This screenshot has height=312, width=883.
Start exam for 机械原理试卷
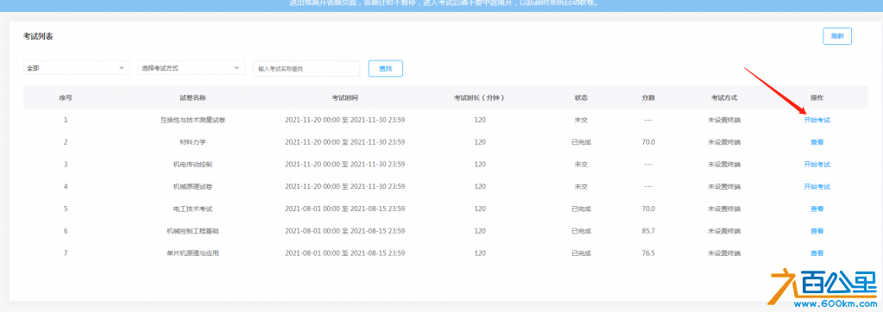point(817,187)
